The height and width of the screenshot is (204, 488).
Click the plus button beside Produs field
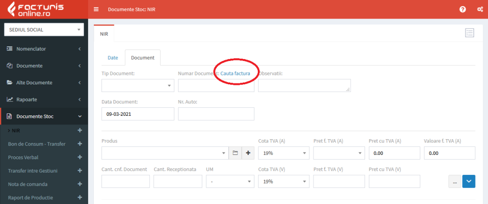(248, 153)
